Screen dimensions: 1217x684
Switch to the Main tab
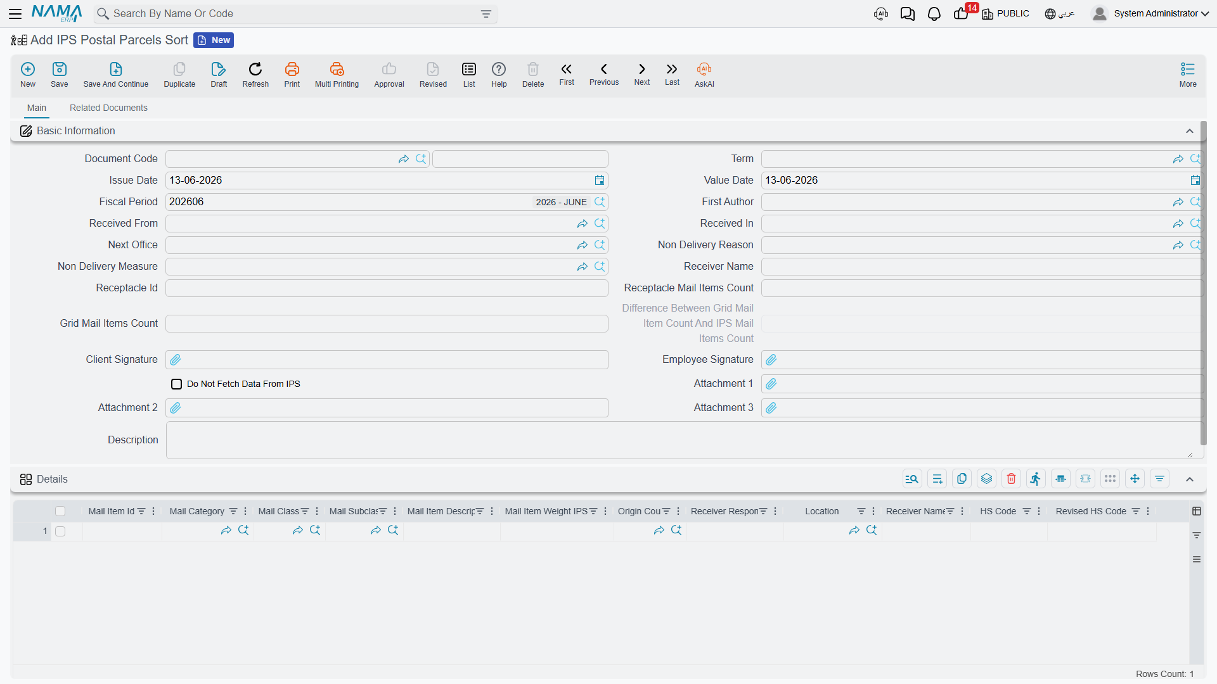click(x=37, y=108)
